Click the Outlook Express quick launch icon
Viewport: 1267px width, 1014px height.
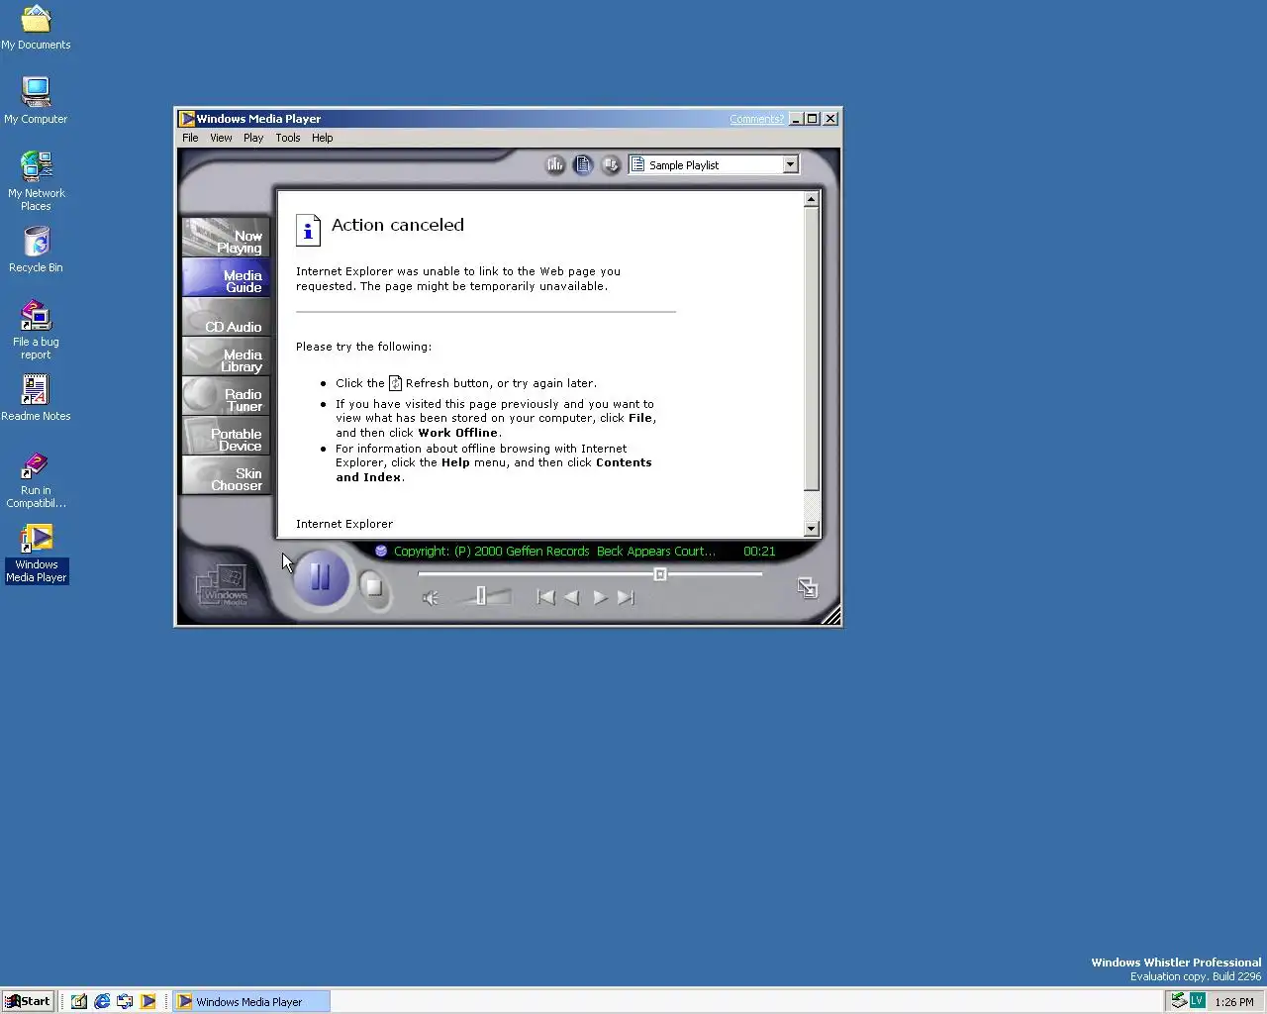125,1001
